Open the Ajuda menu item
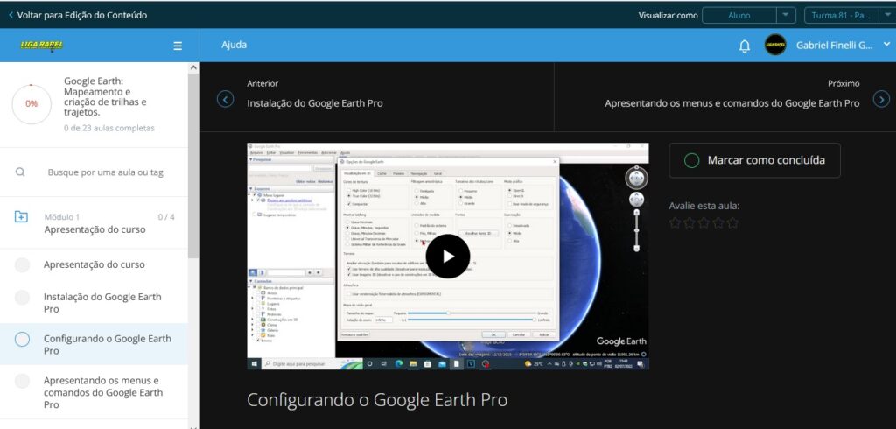The width and height of the screenshot is (896, 429). click(234, 45)
